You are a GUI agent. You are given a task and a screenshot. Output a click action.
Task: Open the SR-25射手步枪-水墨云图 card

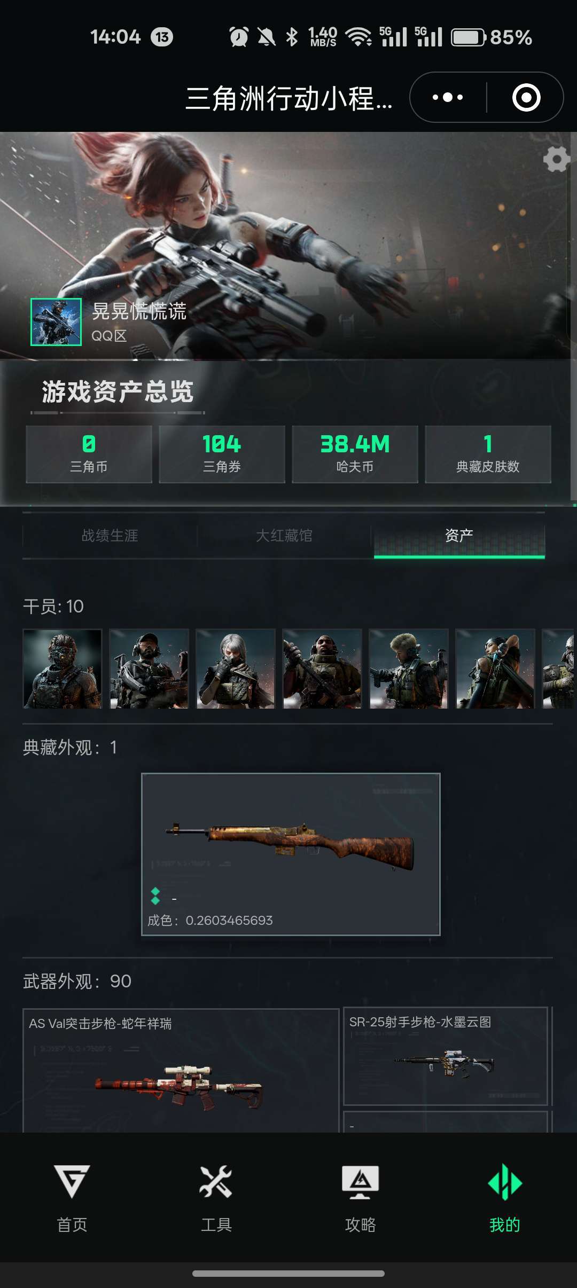tap(446, 1056)
